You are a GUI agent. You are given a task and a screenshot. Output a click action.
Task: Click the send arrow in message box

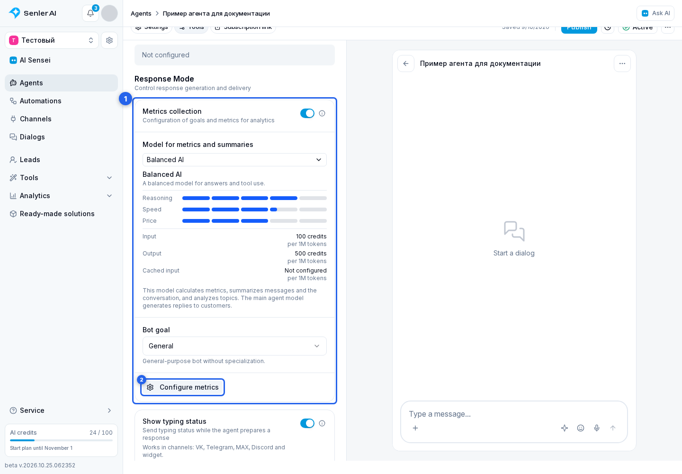click(613, 428)
